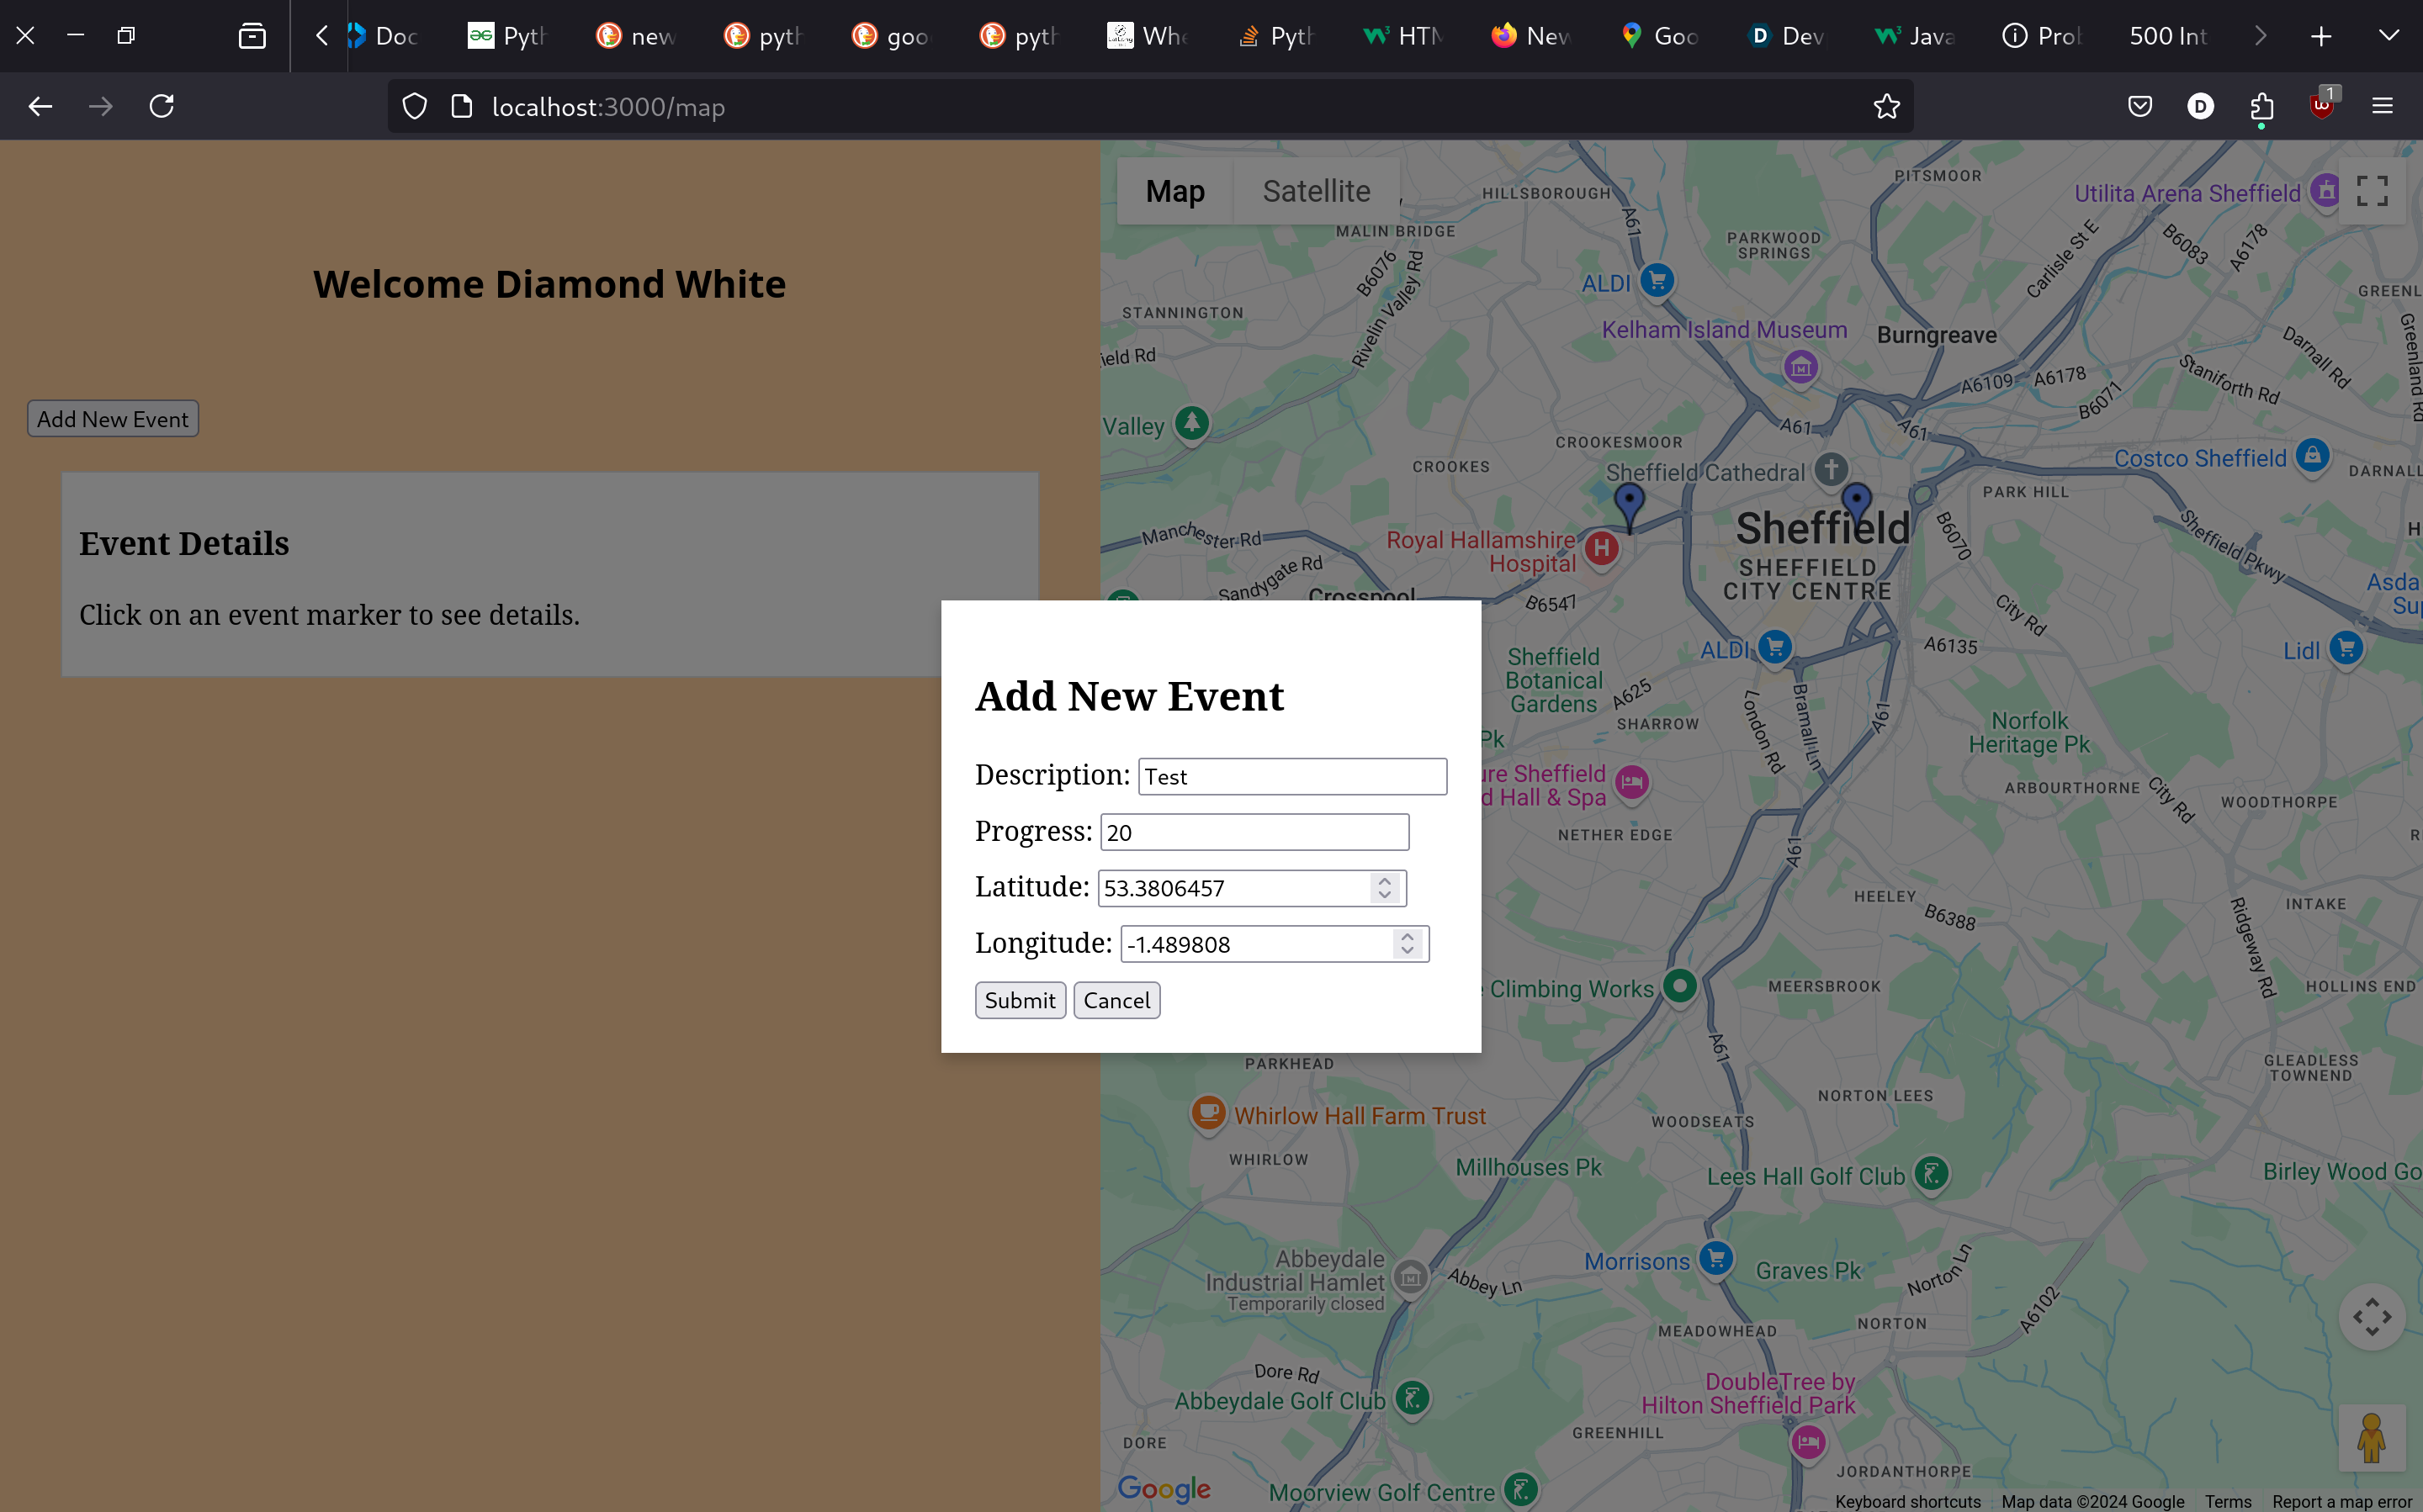This screenshot has height=1512, width=2423.
Task: Submit the Add New Event form
Action: click(x=1020, y=1000)
